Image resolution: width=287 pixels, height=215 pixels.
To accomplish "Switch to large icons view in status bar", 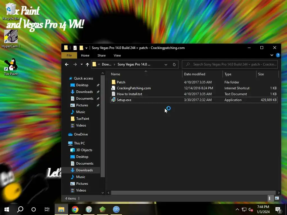I will [277, 198].
